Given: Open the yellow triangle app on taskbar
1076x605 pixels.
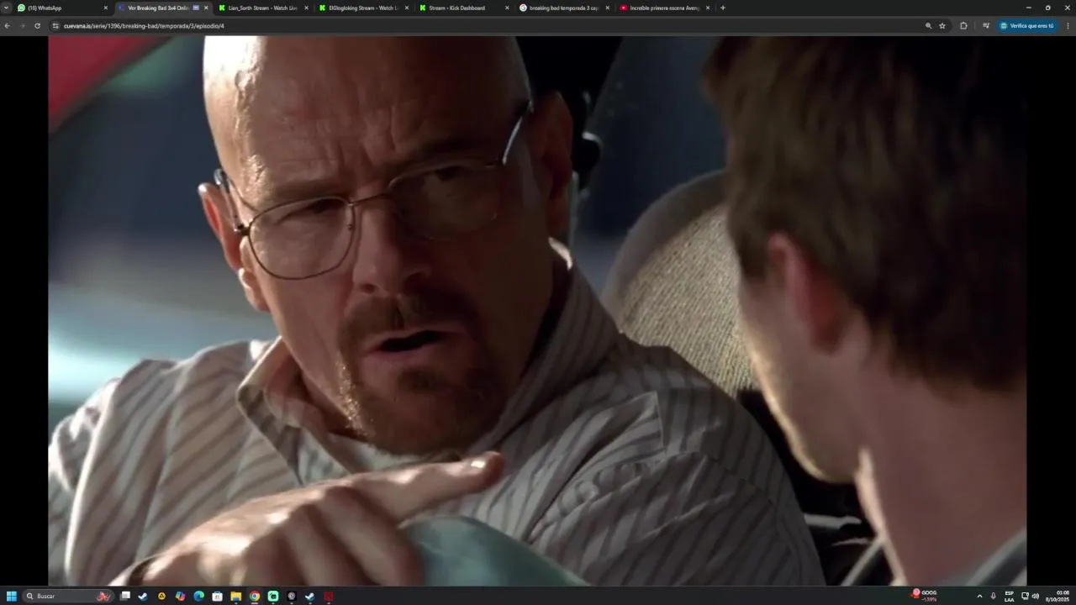Looking at the screenshot, I should (161, 597).
